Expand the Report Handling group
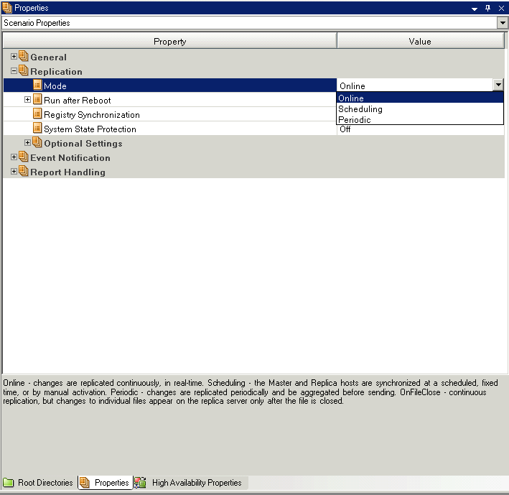Image resolution: width=509 pixels, height=495 pixels. [x=14, y=171]
